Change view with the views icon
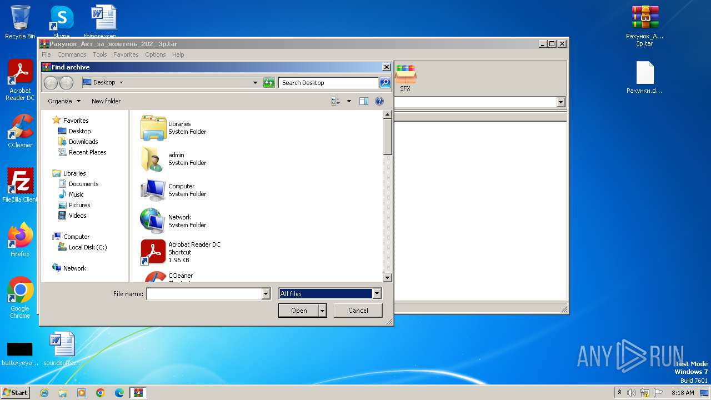This screenshot has height=400, width=711. click(x=336, y=101)
